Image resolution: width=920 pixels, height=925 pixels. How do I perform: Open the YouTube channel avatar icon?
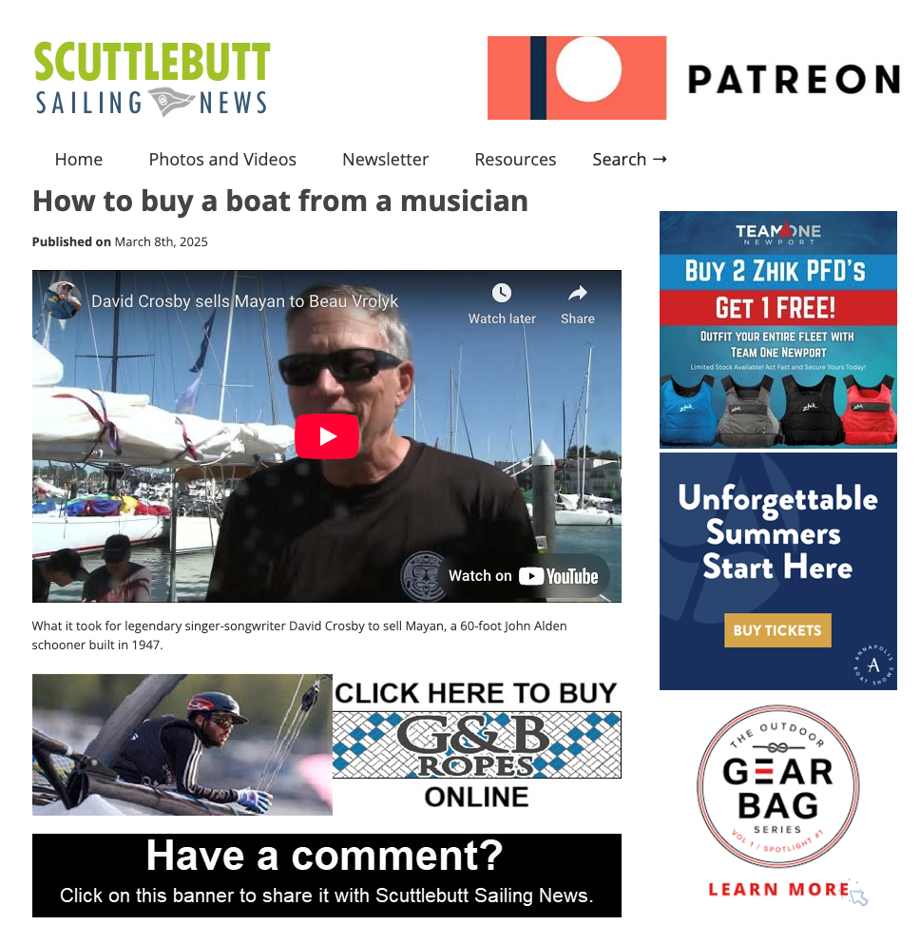(x=63, y=300)
